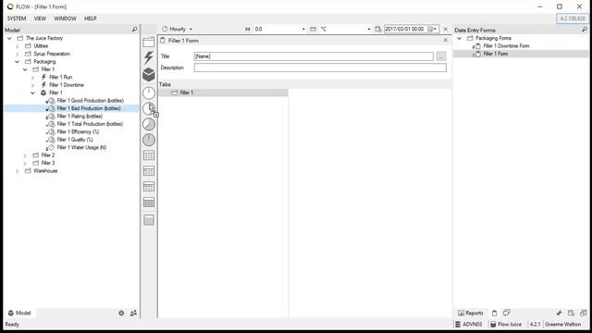
Task: Select the fully shaded clock icon in toolbox
Action: coord(149,140)
